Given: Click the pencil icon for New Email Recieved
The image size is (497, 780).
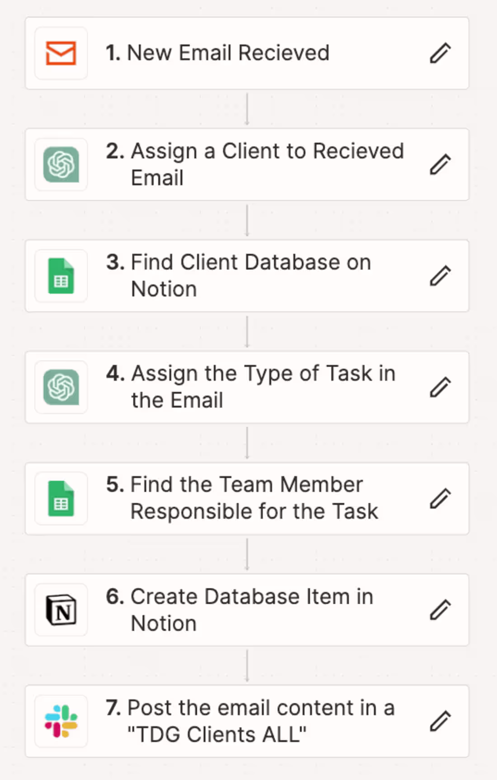Looking at the screenshot, I should click(441, 53).
